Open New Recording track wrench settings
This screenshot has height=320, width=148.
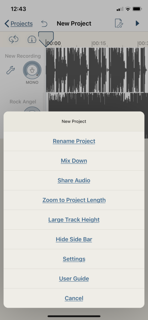pos(10,70)
